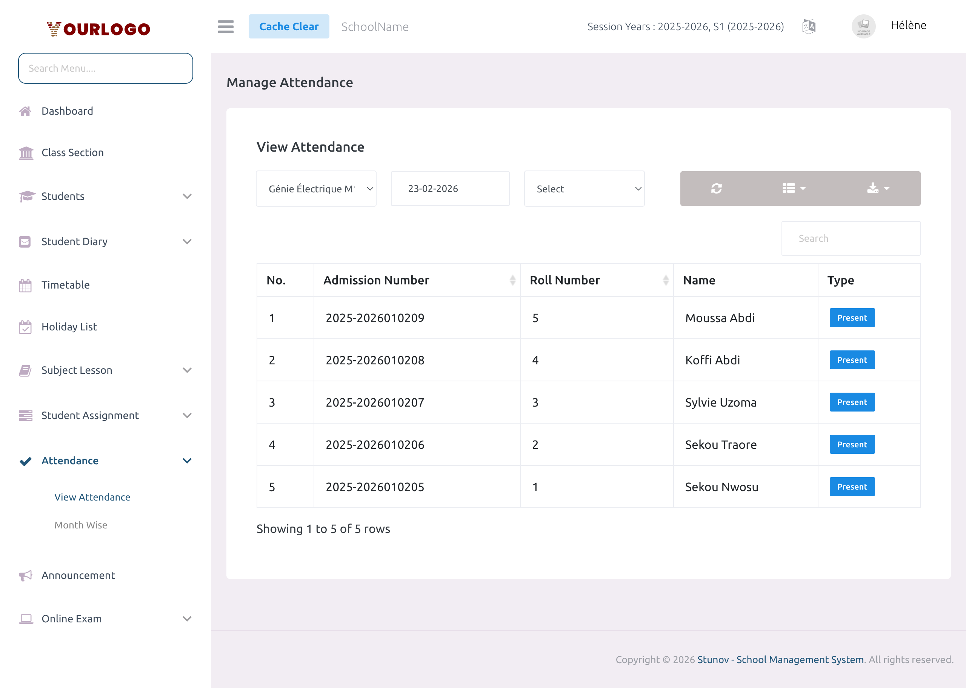This screenshot has width=966, height=688.
Task: Click the Holiday List icon in the sidebar
Action: point(25,327)
